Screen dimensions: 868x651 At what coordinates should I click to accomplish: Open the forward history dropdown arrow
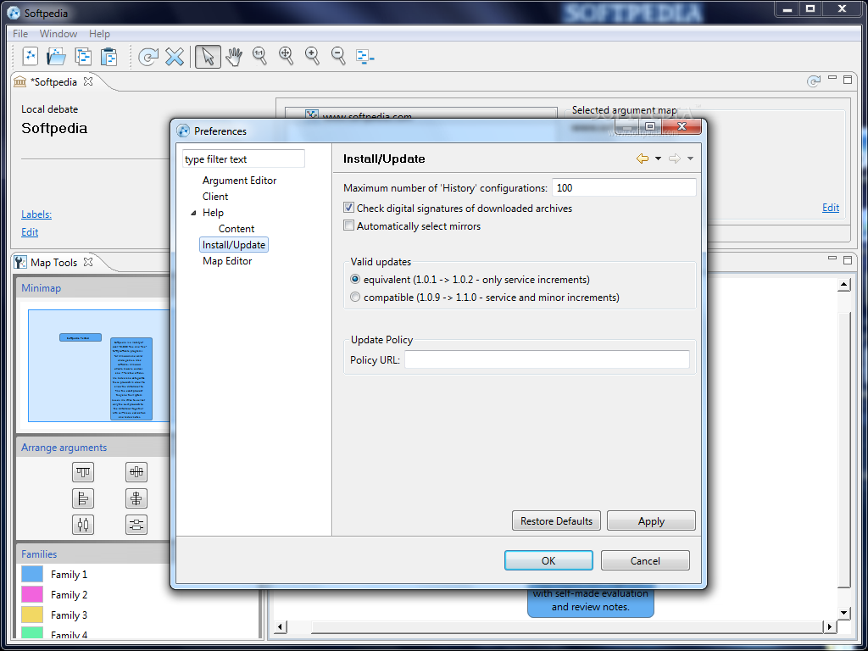click(690, 159)
